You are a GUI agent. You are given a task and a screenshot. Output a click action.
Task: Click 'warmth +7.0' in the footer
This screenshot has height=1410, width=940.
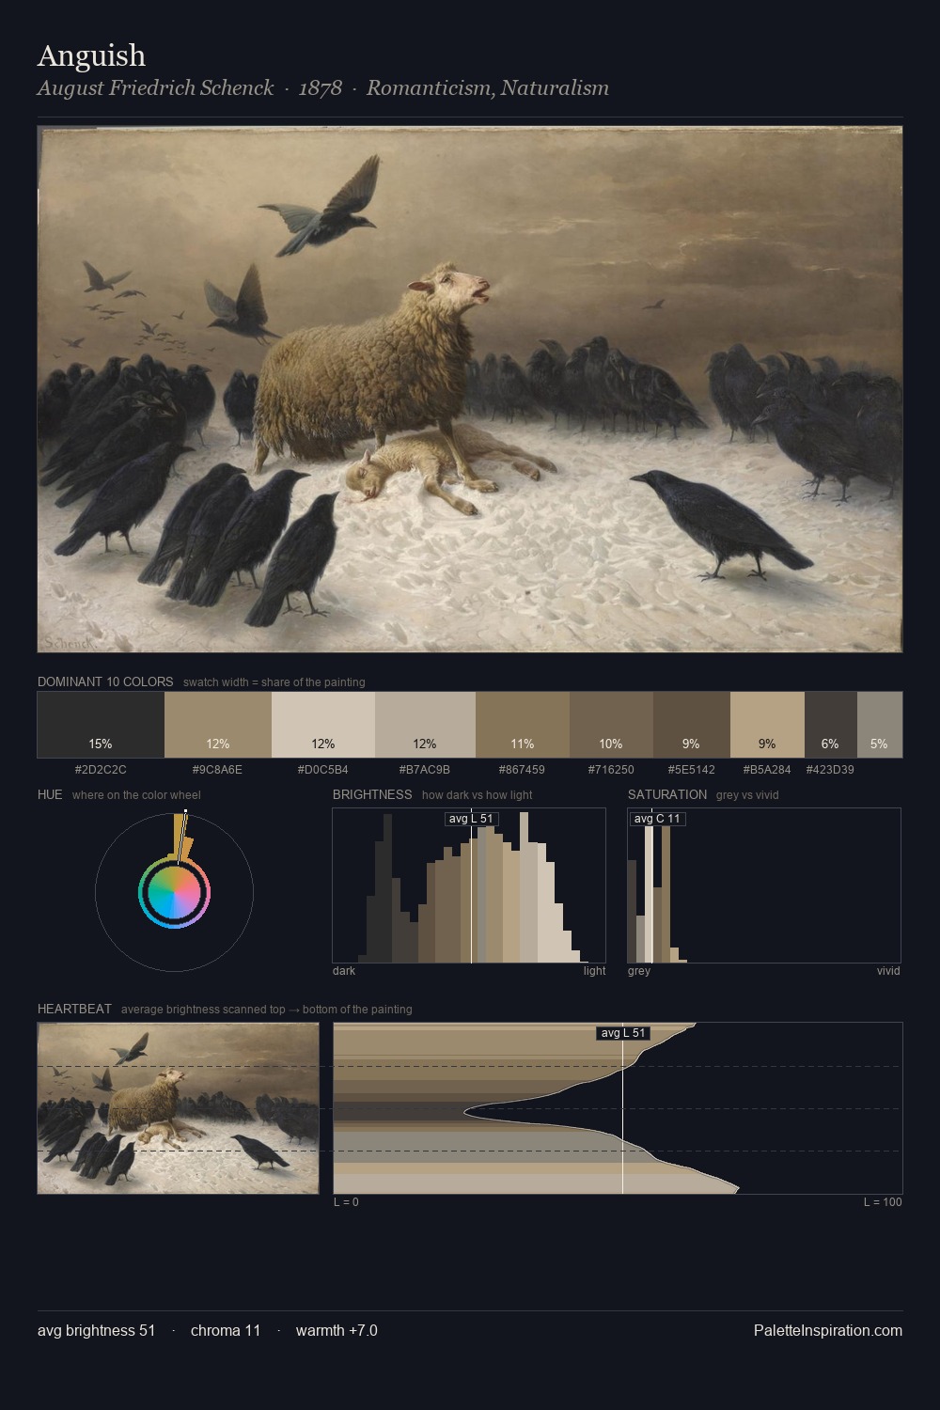pos(337,1330)
